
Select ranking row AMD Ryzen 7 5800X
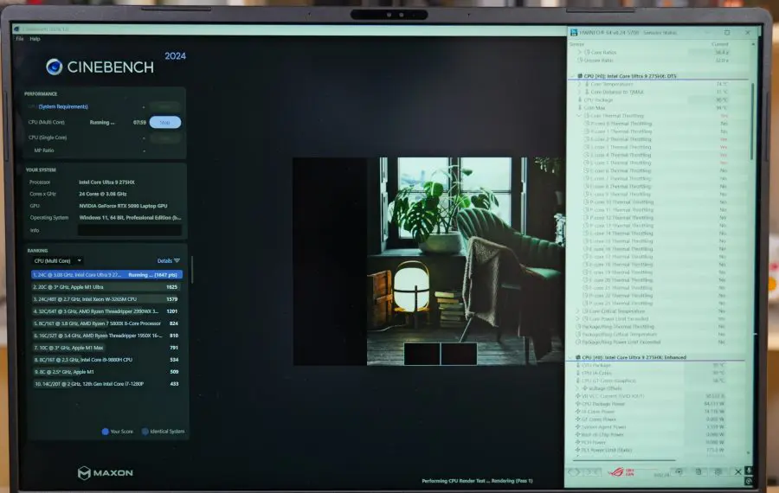[x=106, y=323]
